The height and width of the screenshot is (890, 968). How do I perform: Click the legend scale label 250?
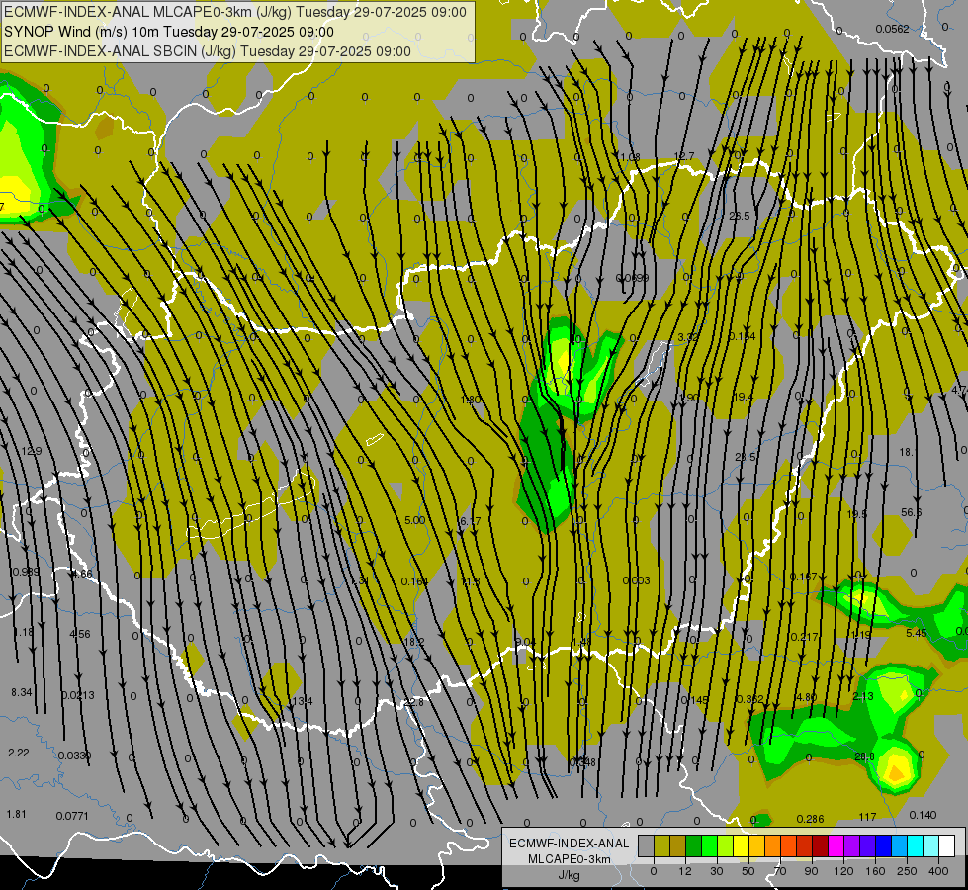click(907, 871)
